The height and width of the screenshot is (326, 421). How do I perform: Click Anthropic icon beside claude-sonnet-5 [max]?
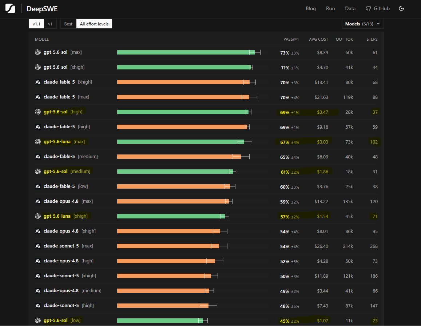tap(38, 246)
